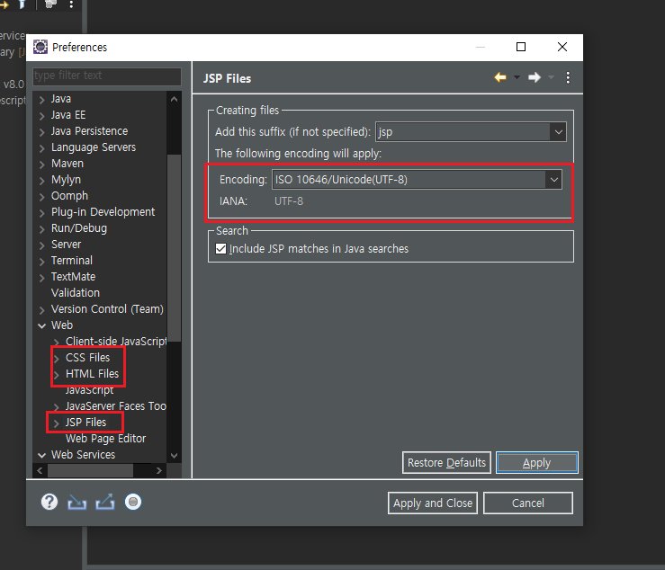Screen dimensions: 665x570
Task: Select Terminal preference category
Action: (72, 261)
